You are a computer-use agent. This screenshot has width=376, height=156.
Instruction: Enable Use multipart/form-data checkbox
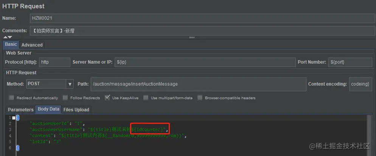pos(146,98)
